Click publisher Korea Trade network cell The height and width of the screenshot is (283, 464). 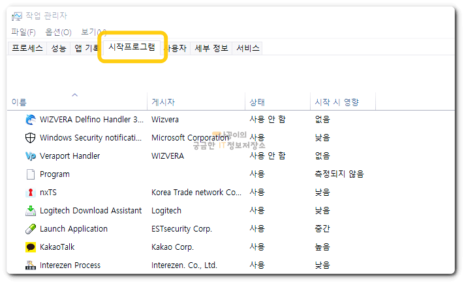196,193
